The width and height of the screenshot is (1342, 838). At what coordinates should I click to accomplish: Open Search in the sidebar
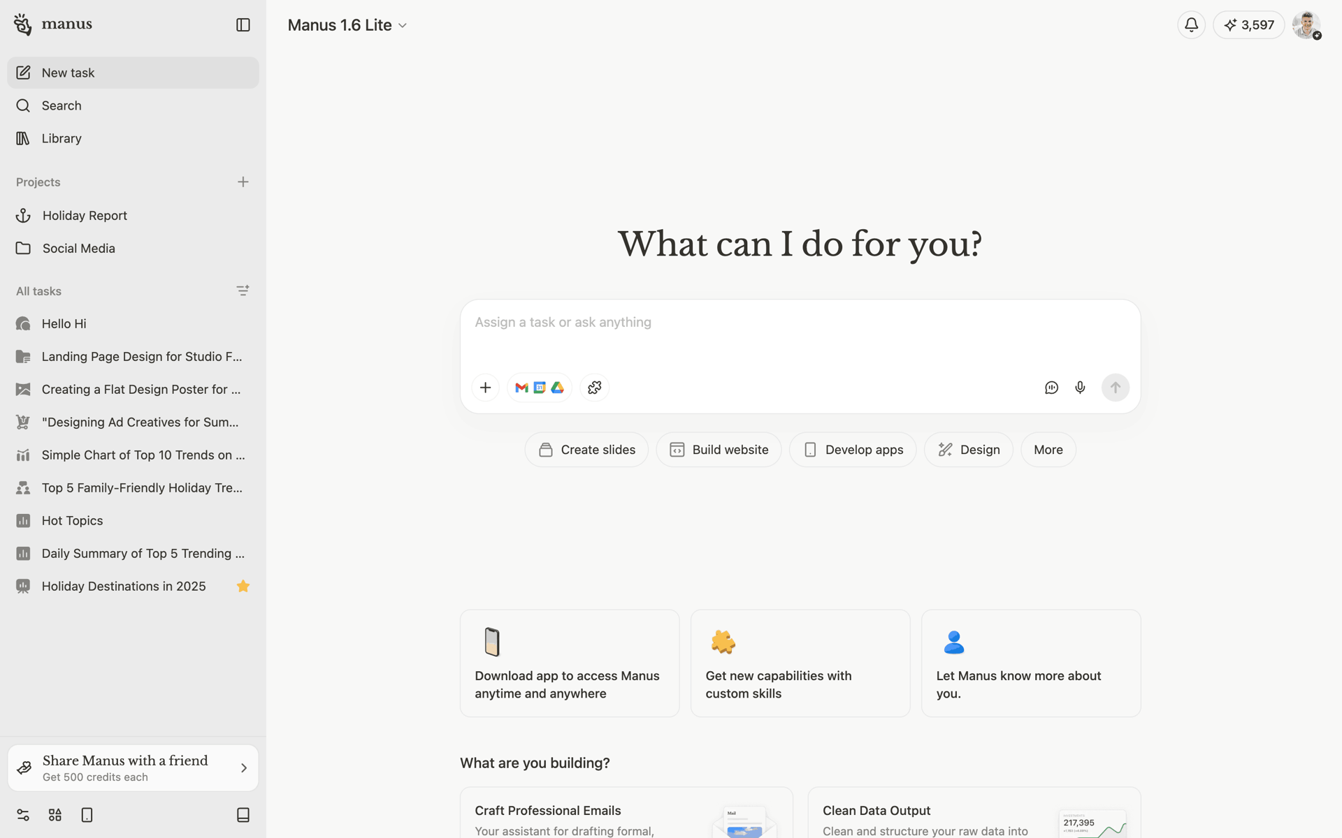pos(133,105)
